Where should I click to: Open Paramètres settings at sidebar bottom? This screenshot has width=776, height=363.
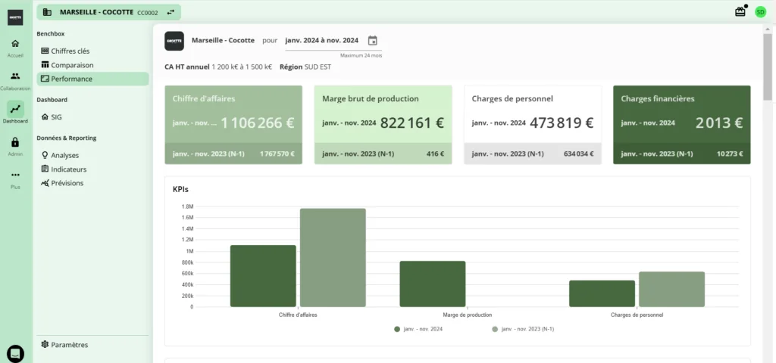coord(69,345)
